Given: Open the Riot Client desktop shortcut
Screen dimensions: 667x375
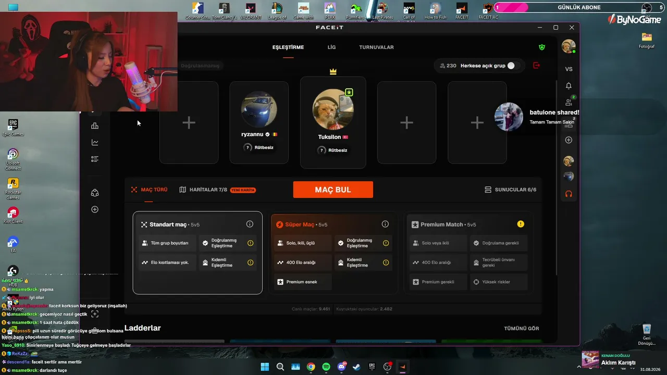Looking at the screenshot, I should (x=13, y=215).
